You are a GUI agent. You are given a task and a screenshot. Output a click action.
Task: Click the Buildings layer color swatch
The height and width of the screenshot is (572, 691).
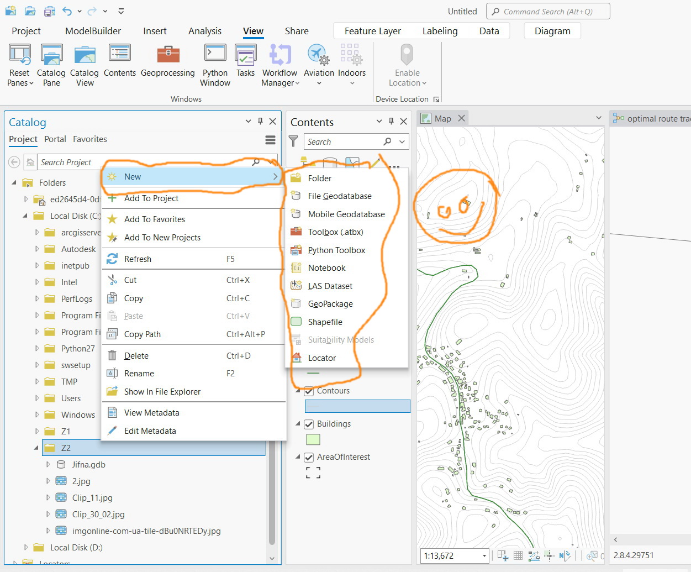313,439
